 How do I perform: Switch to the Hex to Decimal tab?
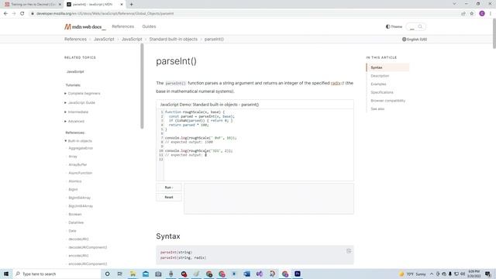click(x=33, y=5)
